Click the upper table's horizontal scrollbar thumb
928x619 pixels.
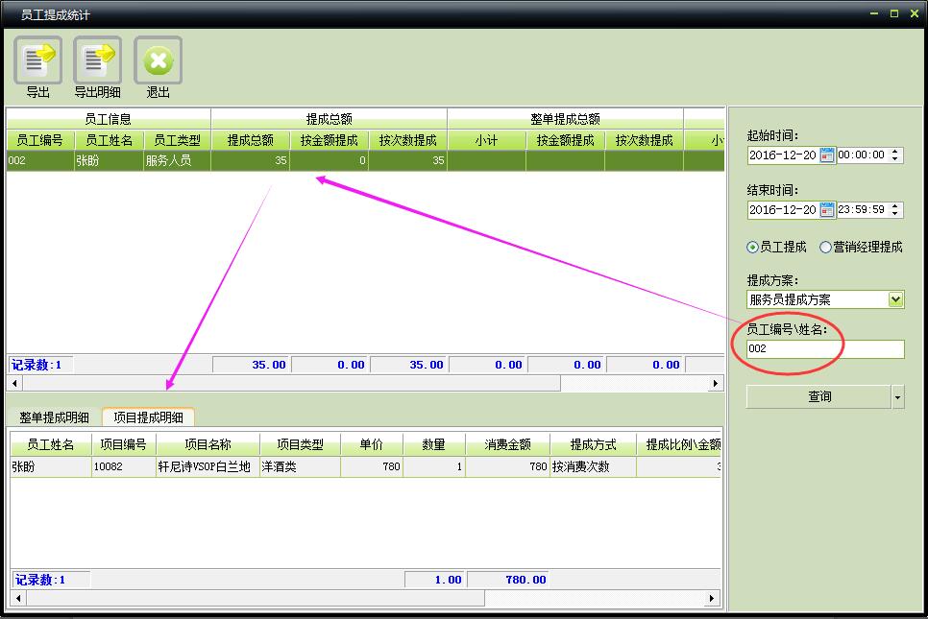[x=291, y=384]
